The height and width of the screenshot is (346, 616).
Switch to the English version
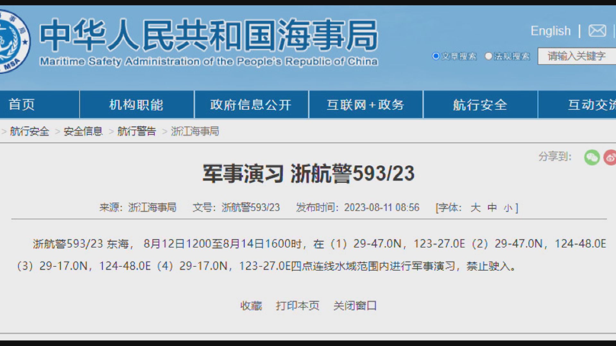point(551,31)
